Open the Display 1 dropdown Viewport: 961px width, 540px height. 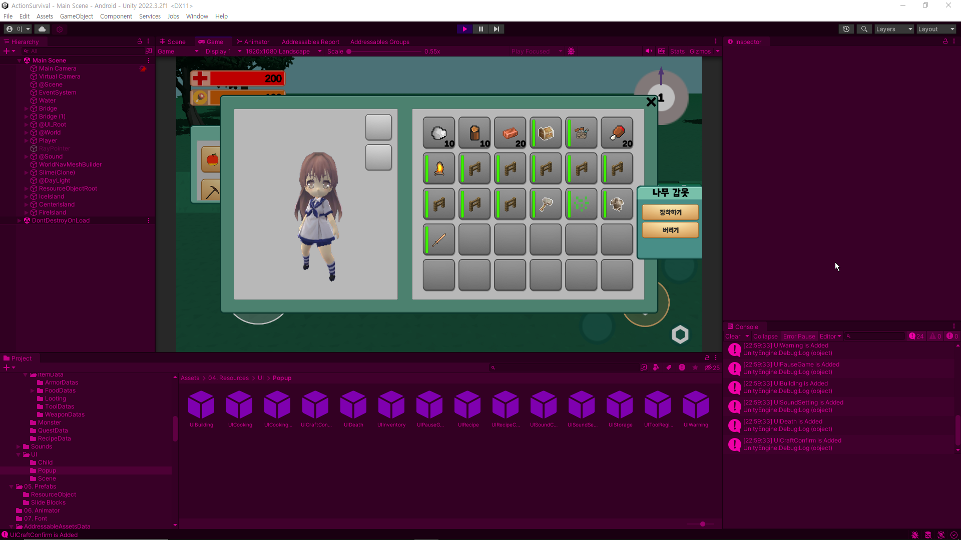coord(223,51)
